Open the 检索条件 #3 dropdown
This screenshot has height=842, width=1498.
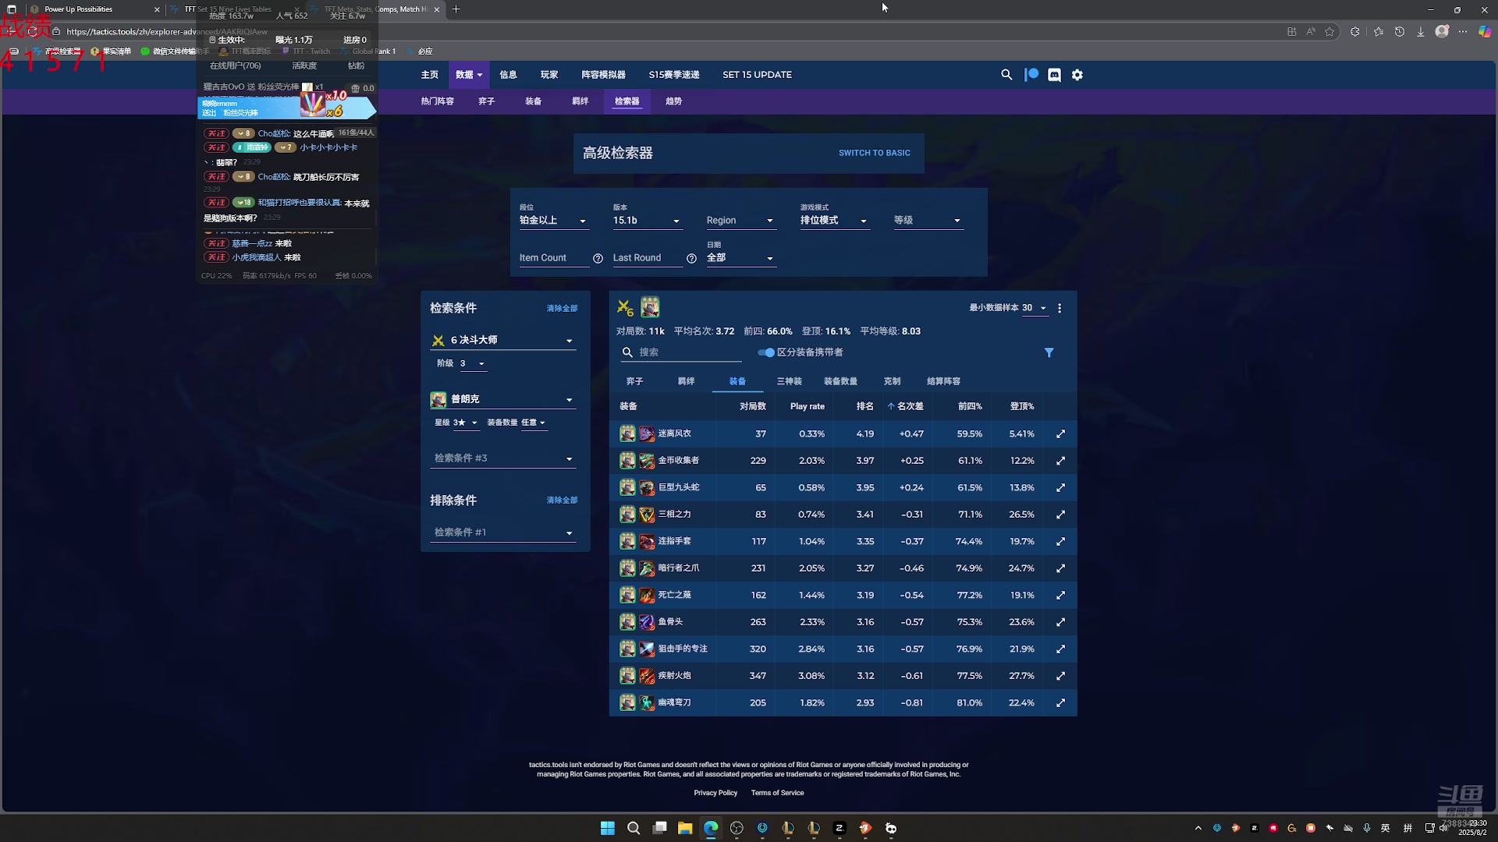(503, 458)
